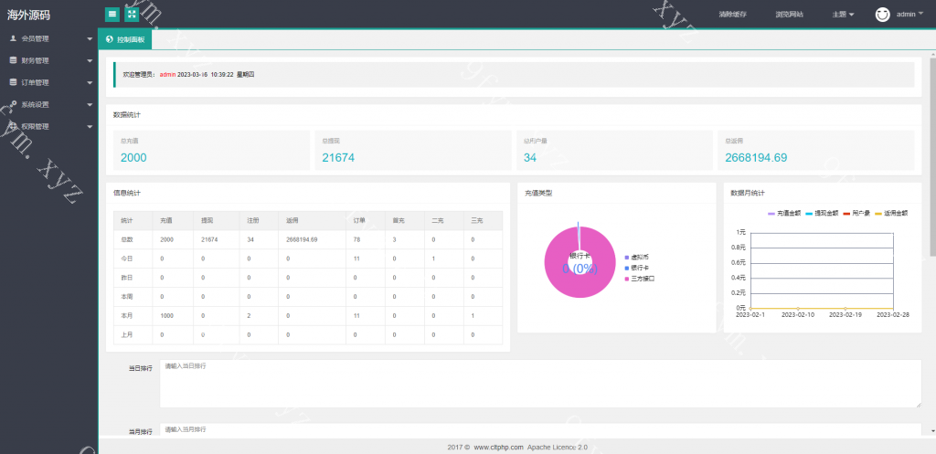This screenshot has width=936, height=454.
Task: Focus the 当月排行 input field
Action: click(540, 429)
